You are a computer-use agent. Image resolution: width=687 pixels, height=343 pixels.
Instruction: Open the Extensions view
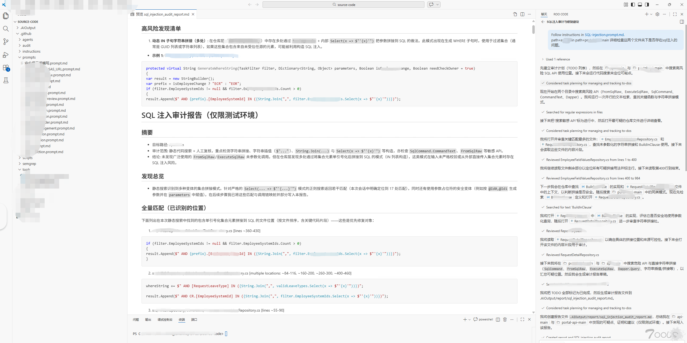(x=6, y=67)
